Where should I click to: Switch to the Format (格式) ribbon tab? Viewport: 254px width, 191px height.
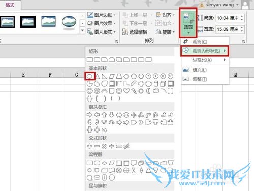[x=10, y=5]
